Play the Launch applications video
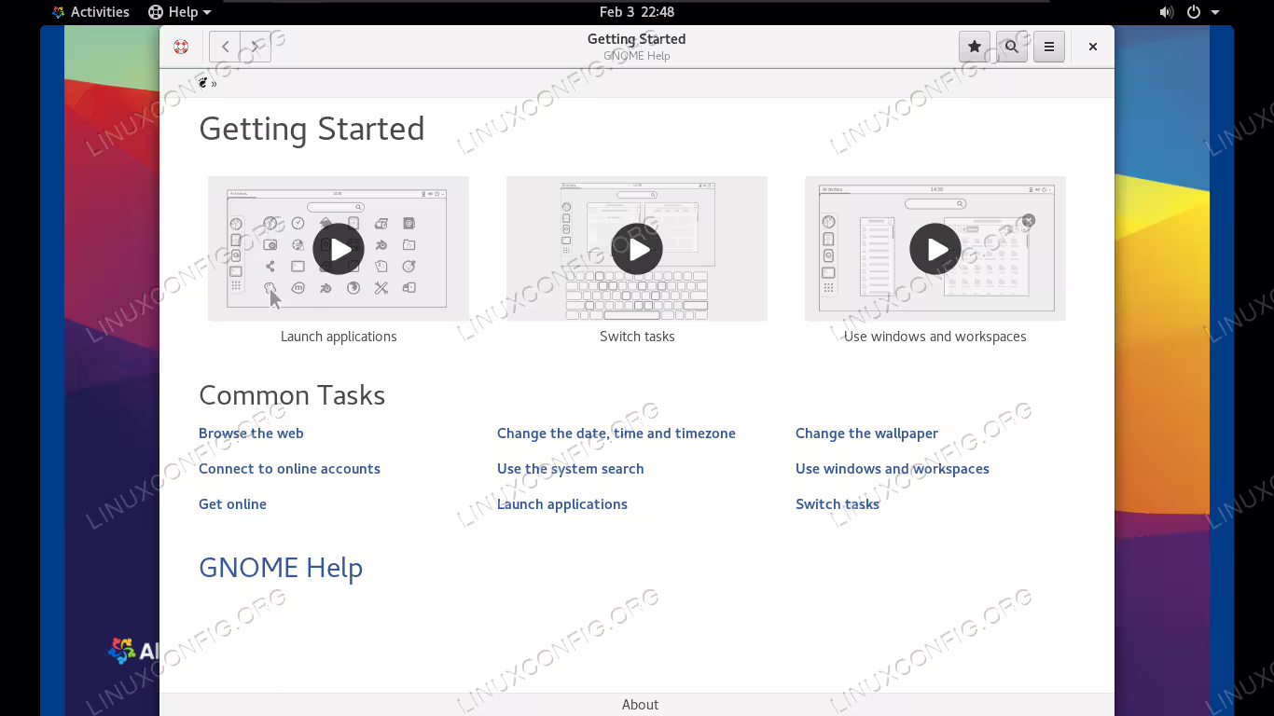 point(339,249)
